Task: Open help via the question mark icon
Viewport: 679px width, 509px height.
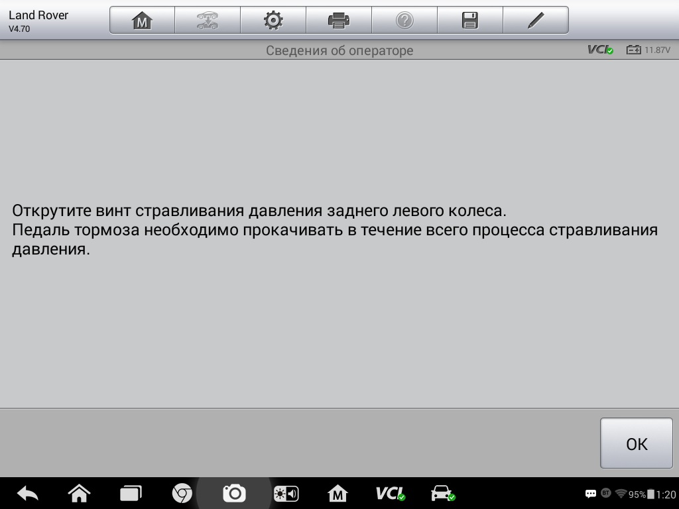Action: coord(404,21)
